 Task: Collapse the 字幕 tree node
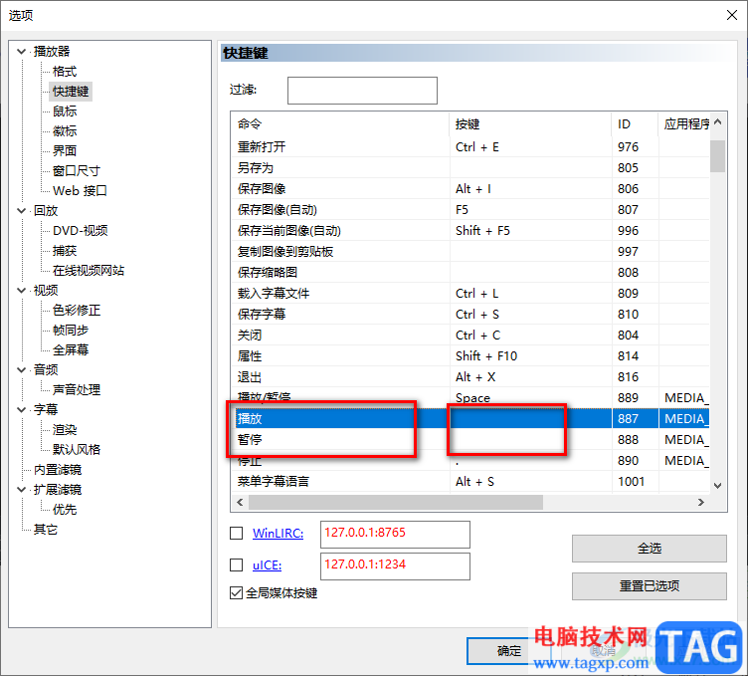point(22,409)
